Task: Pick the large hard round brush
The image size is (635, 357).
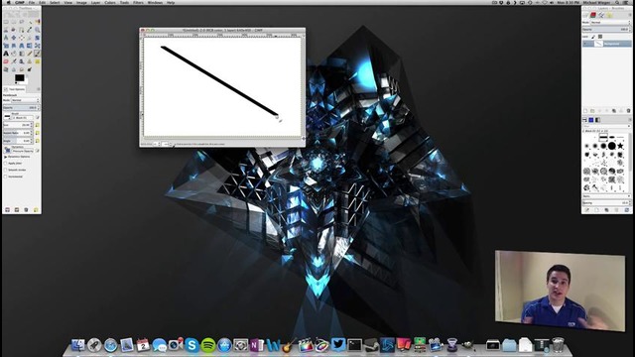Action: (x=612, y=146)
